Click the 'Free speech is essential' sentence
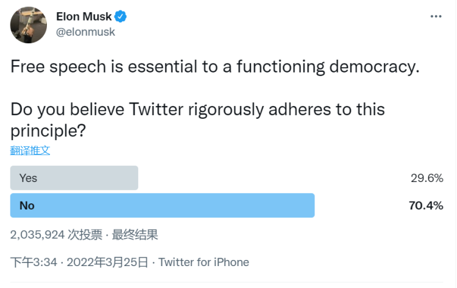 [x=214, y=66]
